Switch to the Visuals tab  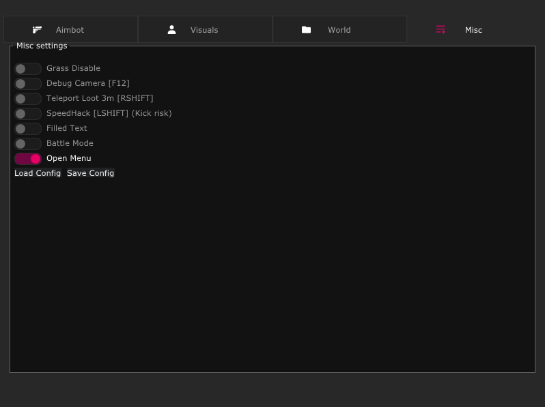click(x=205, y=29)
